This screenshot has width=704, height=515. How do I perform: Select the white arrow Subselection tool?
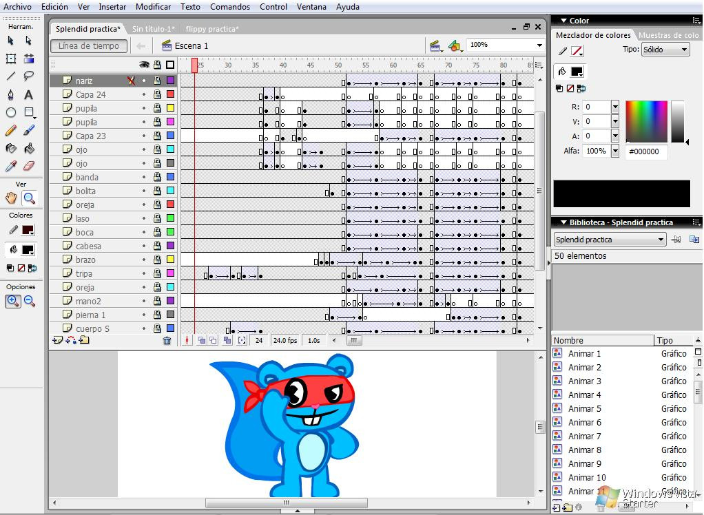point(29,41)
